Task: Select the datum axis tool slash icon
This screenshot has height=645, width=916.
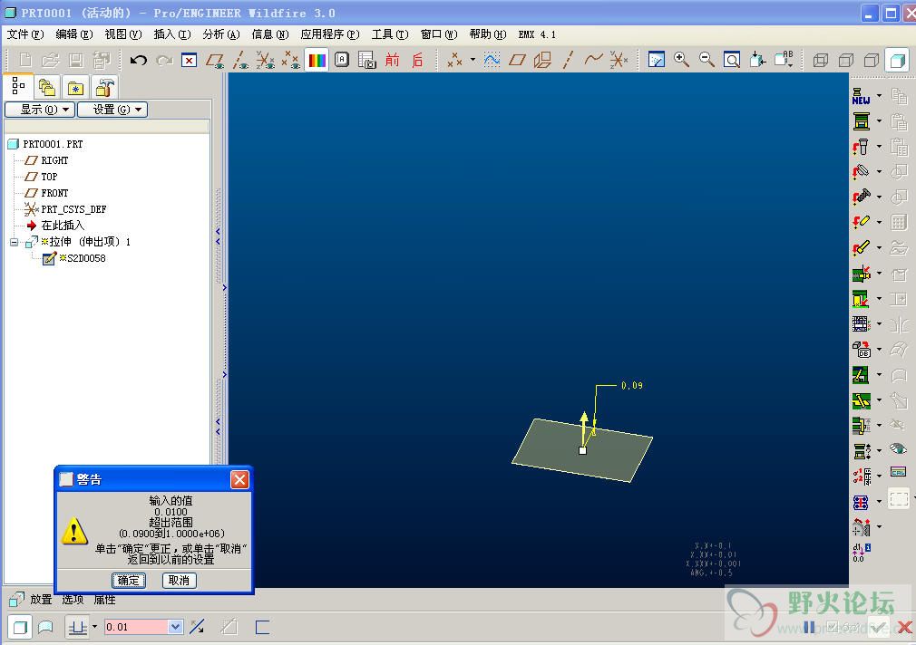Action: pyautogui.click(x=568, y=60)
